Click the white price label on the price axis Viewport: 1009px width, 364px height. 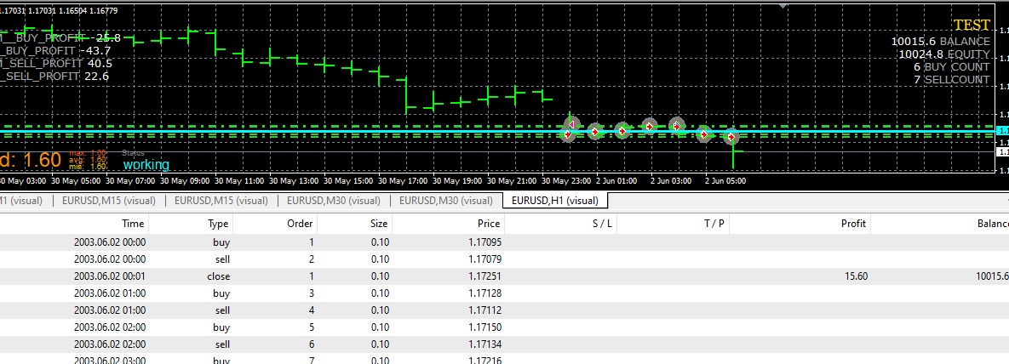(1002, 151)
